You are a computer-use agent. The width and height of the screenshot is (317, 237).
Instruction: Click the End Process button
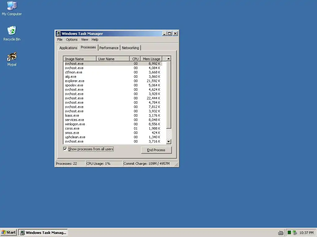[156, 150]
